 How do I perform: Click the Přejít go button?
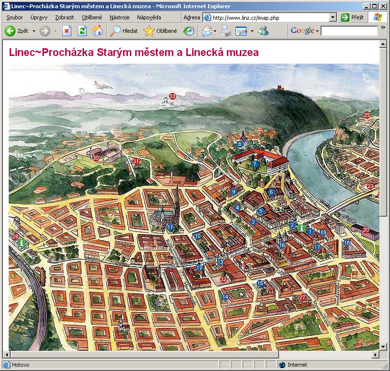coord(352,17)
